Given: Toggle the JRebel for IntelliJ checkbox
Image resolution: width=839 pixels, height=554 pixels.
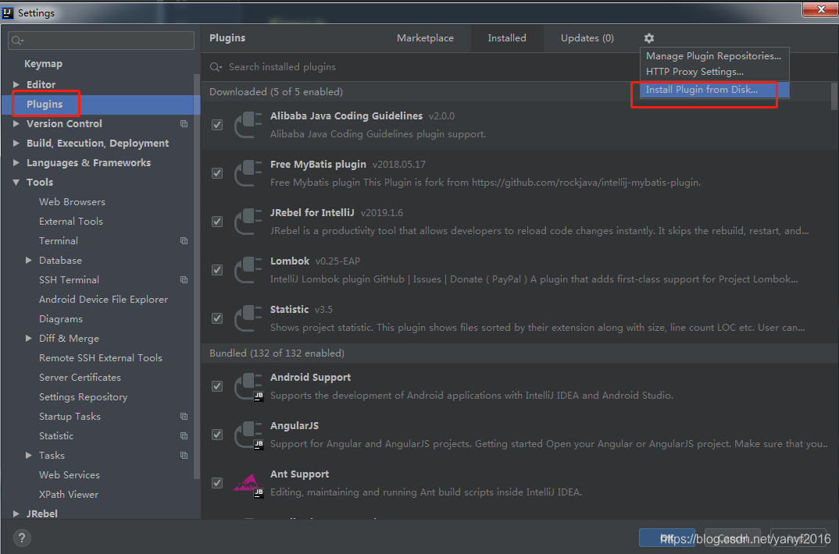Looking at the screenshot, I should click(217, 221).
